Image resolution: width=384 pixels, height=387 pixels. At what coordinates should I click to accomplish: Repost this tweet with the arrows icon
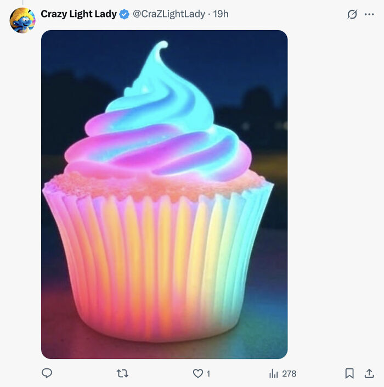(122, 373)
